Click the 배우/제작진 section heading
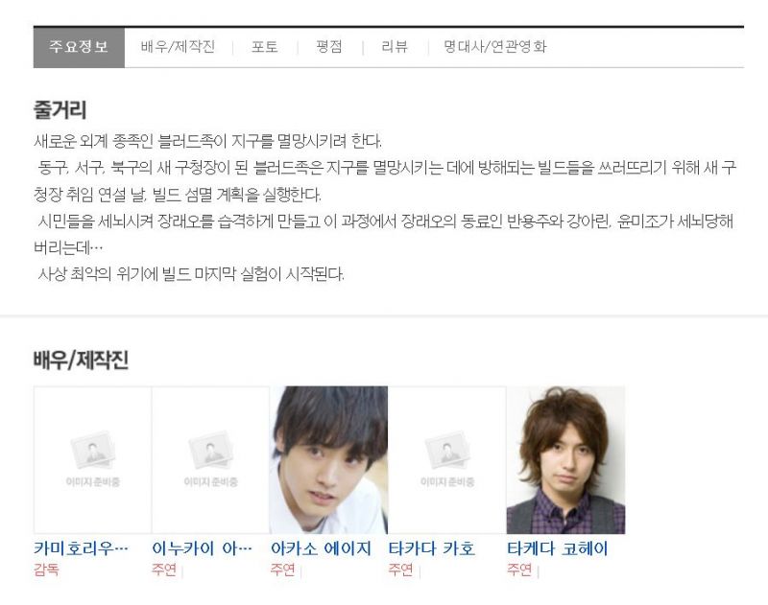Image resolution: width=768 pixels, height=605 pixels. coord(81,360)
